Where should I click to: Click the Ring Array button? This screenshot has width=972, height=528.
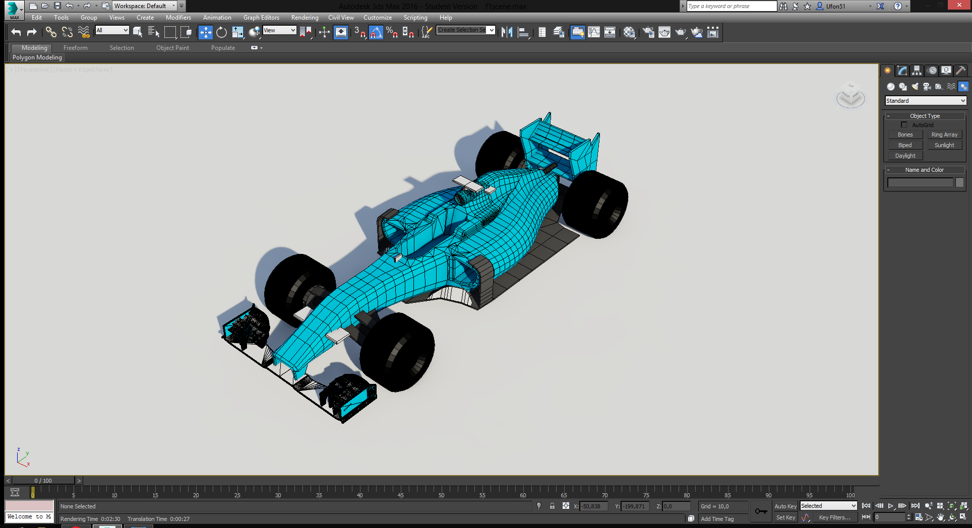[x=944, y=135]
